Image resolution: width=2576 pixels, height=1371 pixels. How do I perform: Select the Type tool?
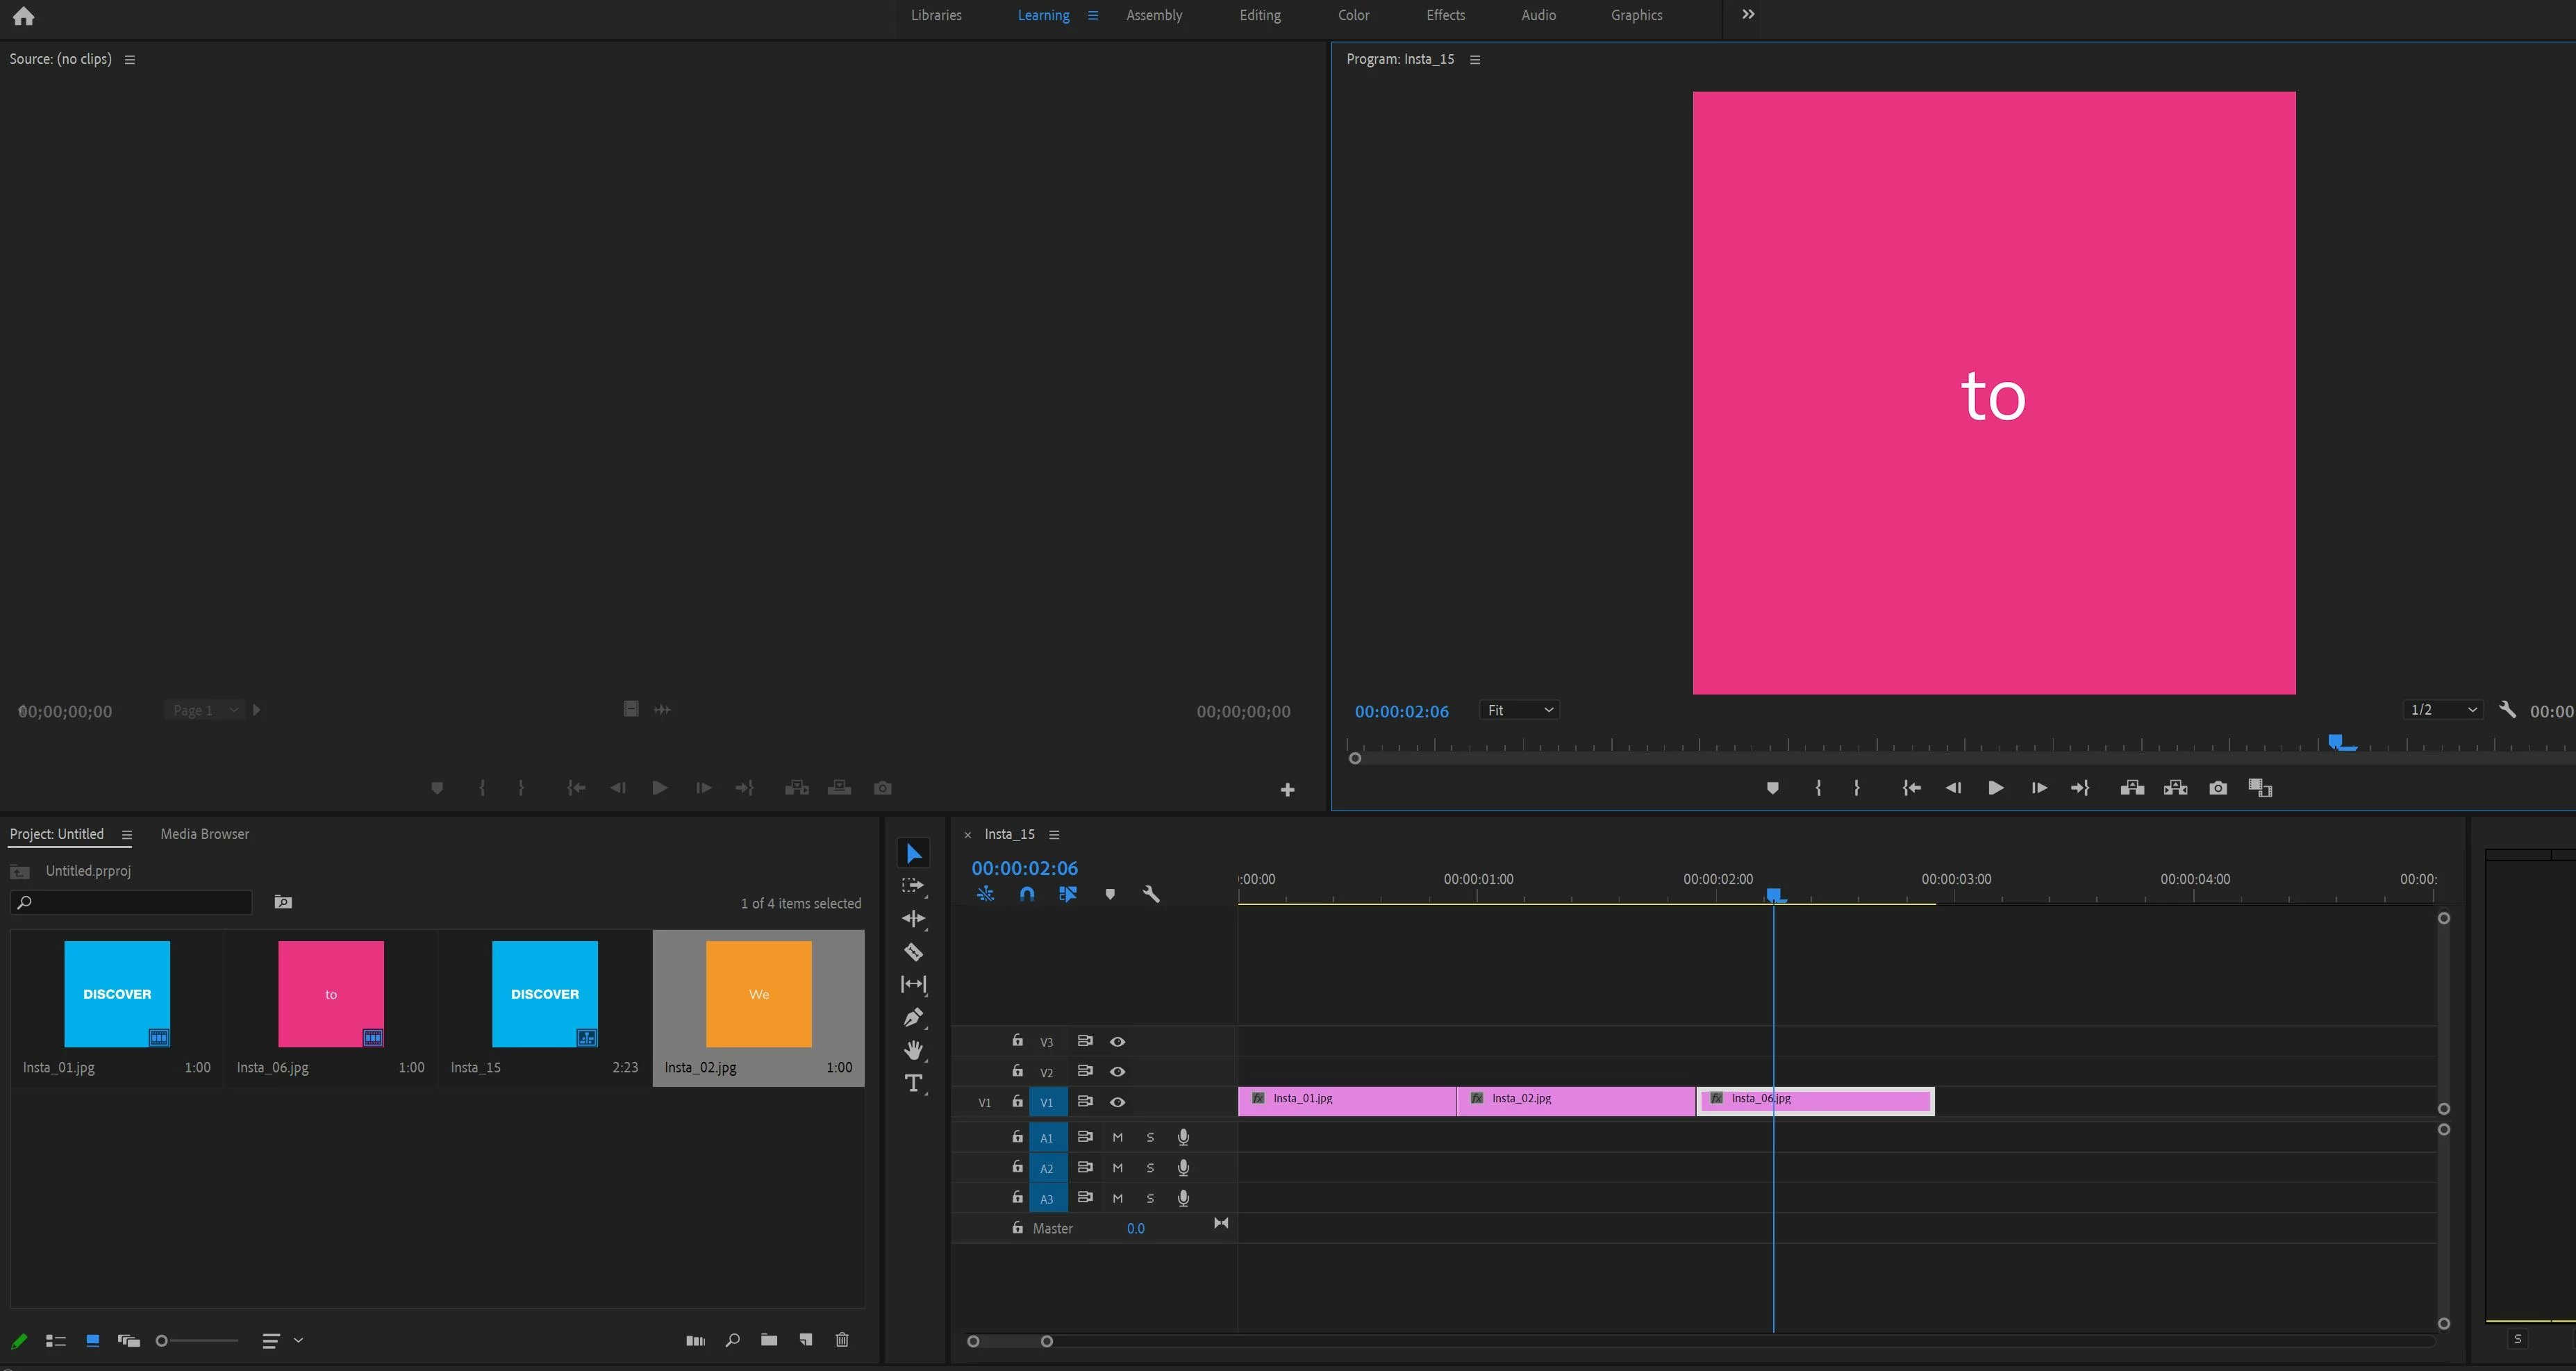pos(913,1083)
